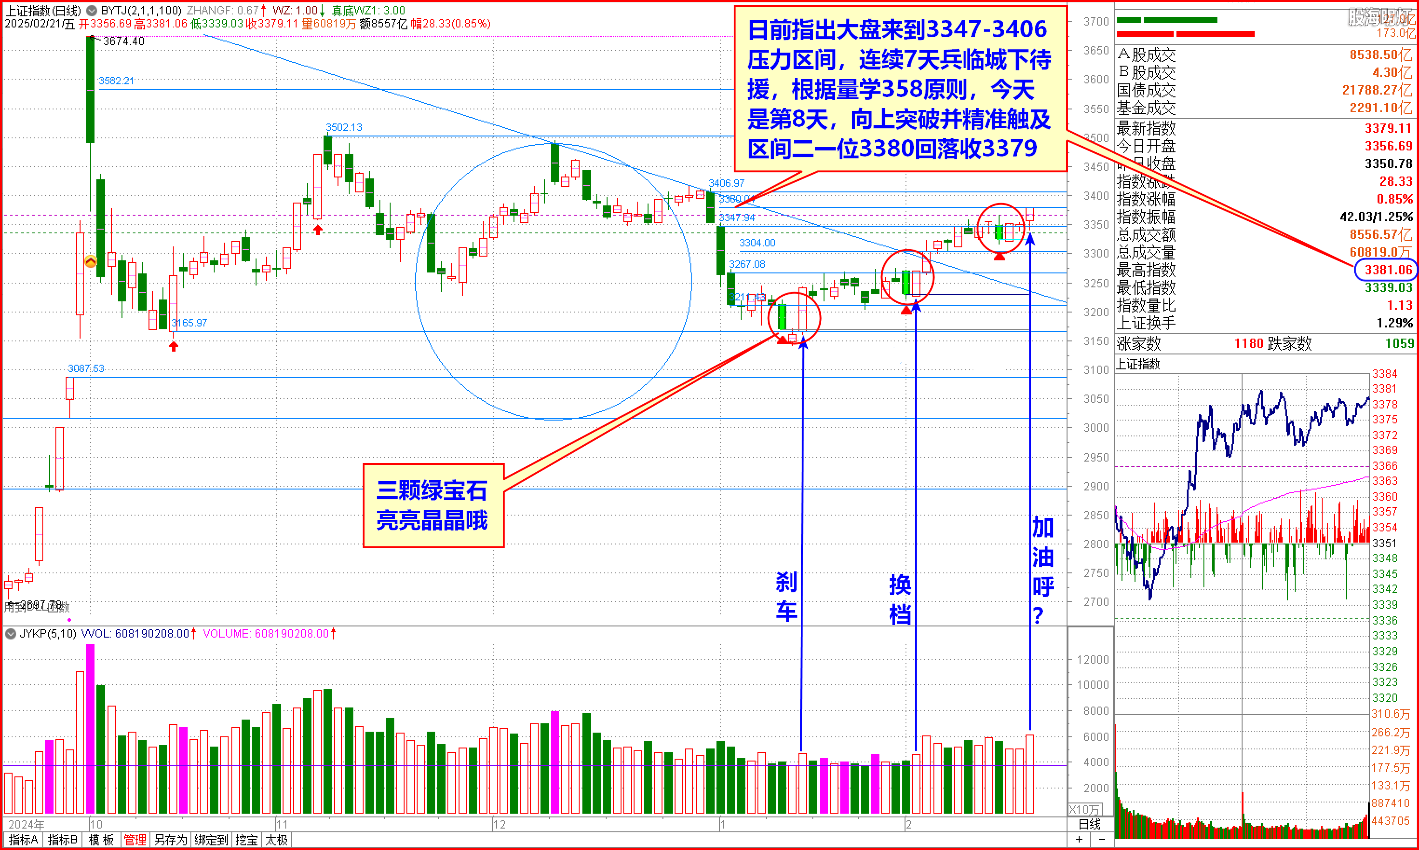Open the 模板 tab
This screenshot has height=850, width=1419.
pyautogui.click(x=101, y=840)
